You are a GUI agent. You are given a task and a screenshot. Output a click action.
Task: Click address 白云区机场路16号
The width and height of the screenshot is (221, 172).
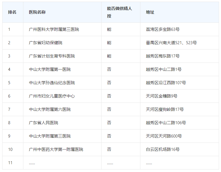pyautogui.click(x=163, y=149)
